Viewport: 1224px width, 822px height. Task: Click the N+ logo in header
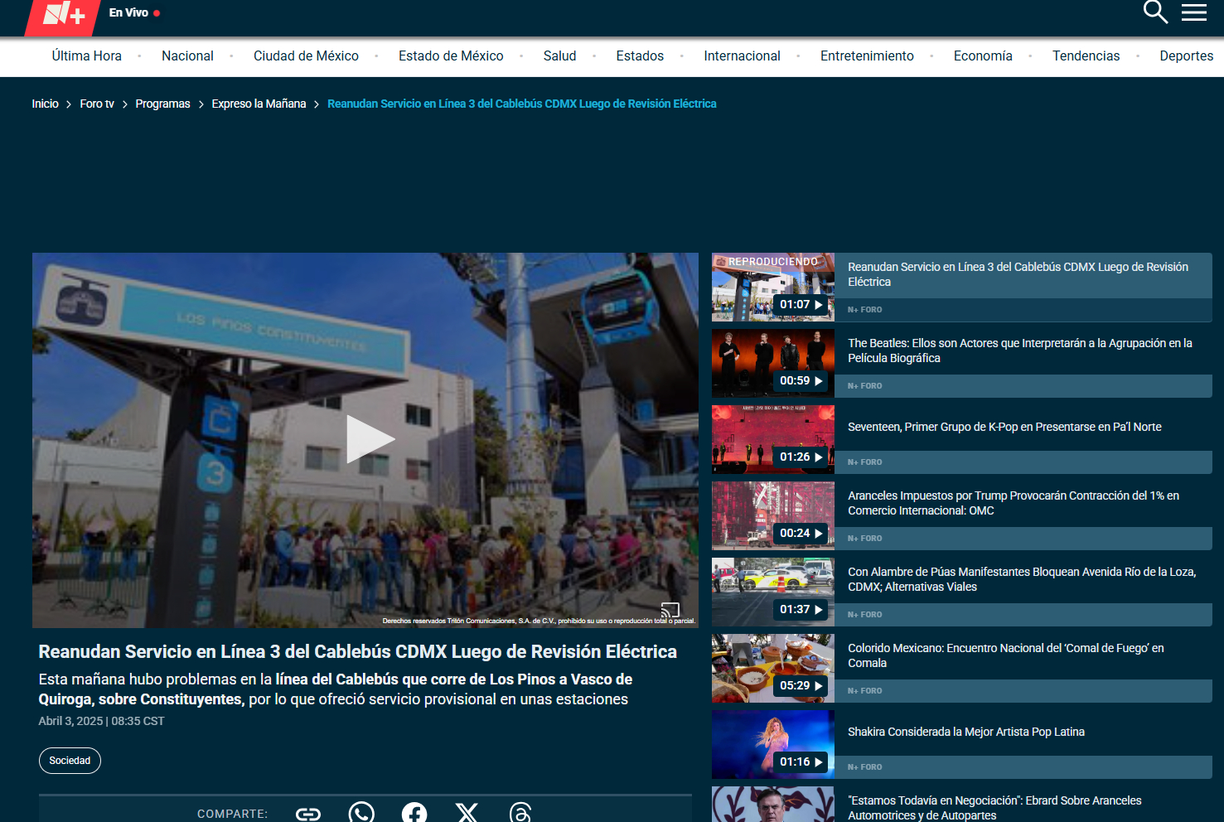[64, 16]
